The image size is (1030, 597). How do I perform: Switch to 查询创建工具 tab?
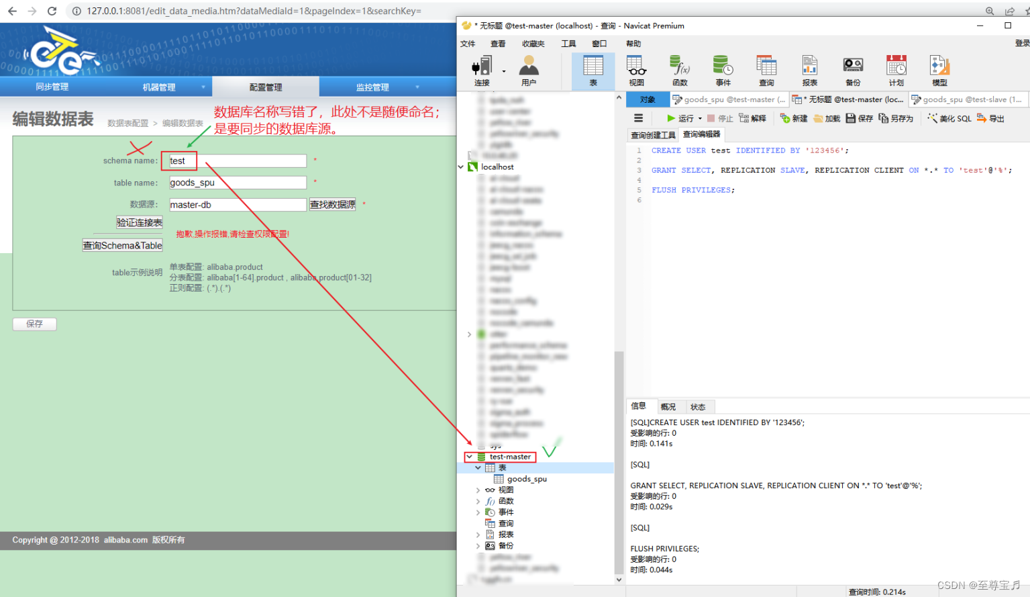coord(653,135)
